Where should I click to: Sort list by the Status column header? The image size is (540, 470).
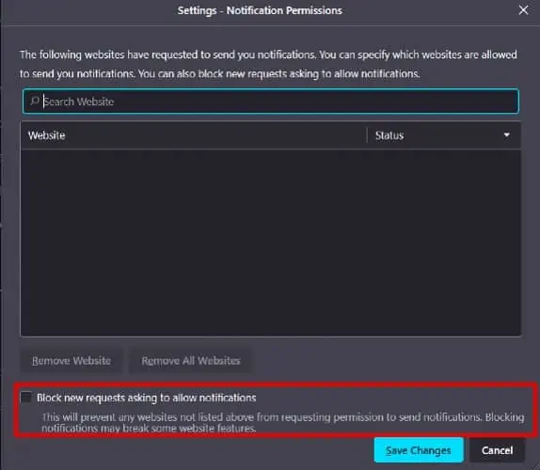(444, 135)
